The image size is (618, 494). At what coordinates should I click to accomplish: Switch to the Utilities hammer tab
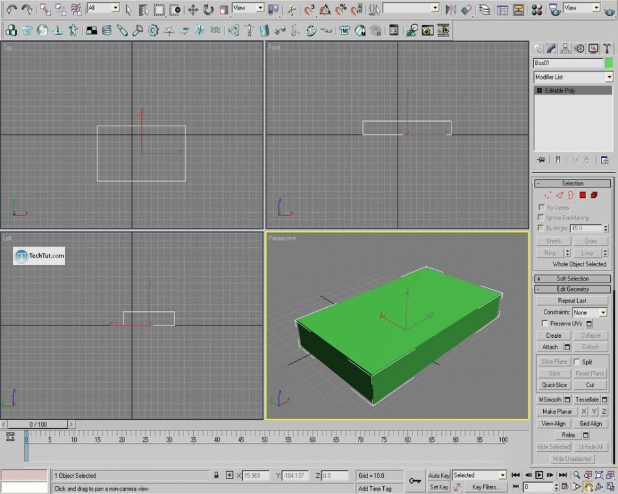point(607,49)
